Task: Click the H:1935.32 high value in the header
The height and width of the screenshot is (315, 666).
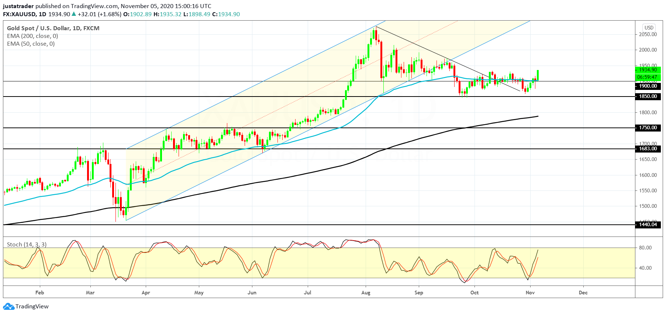Action: 168,14
